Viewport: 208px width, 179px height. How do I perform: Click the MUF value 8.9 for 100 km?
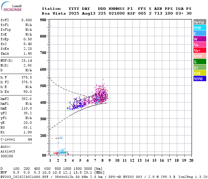tap(16, 173)
